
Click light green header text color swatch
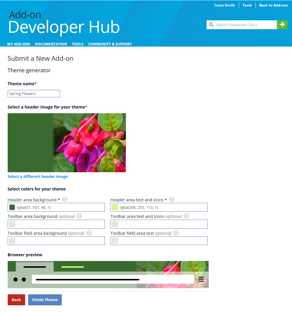pos(115,207)
